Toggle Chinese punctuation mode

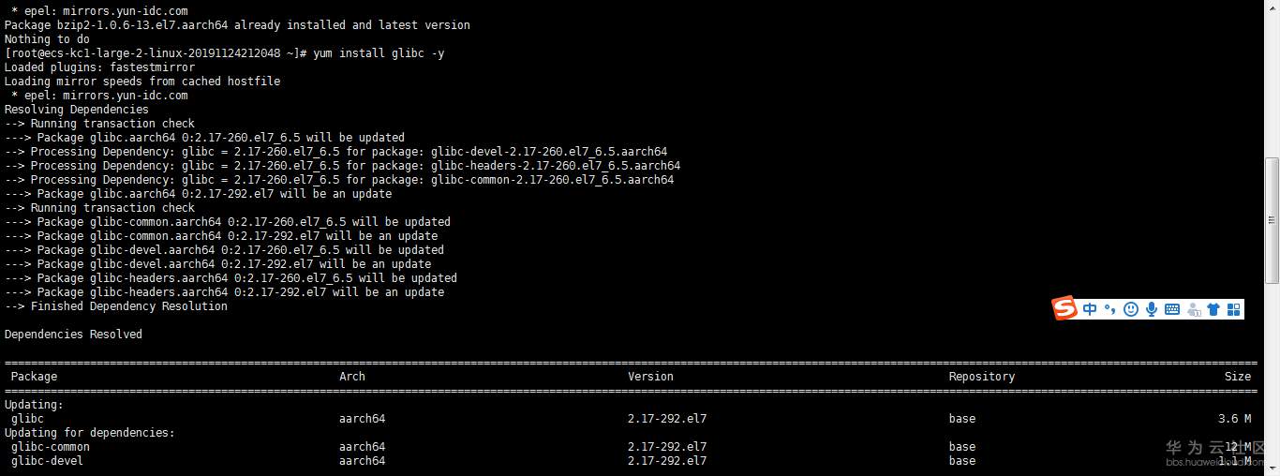click(1109, 309)
